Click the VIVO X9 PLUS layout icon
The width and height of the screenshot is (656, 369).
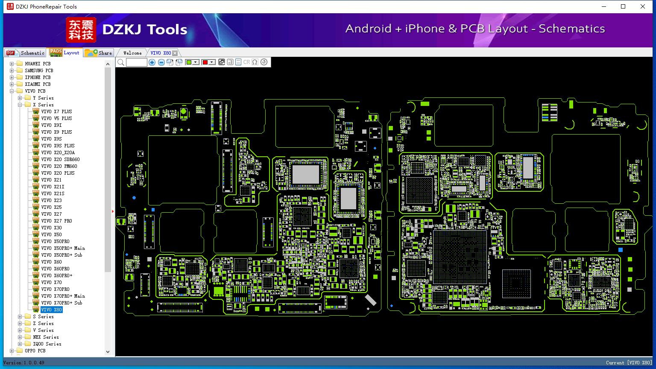coord(36,132)
